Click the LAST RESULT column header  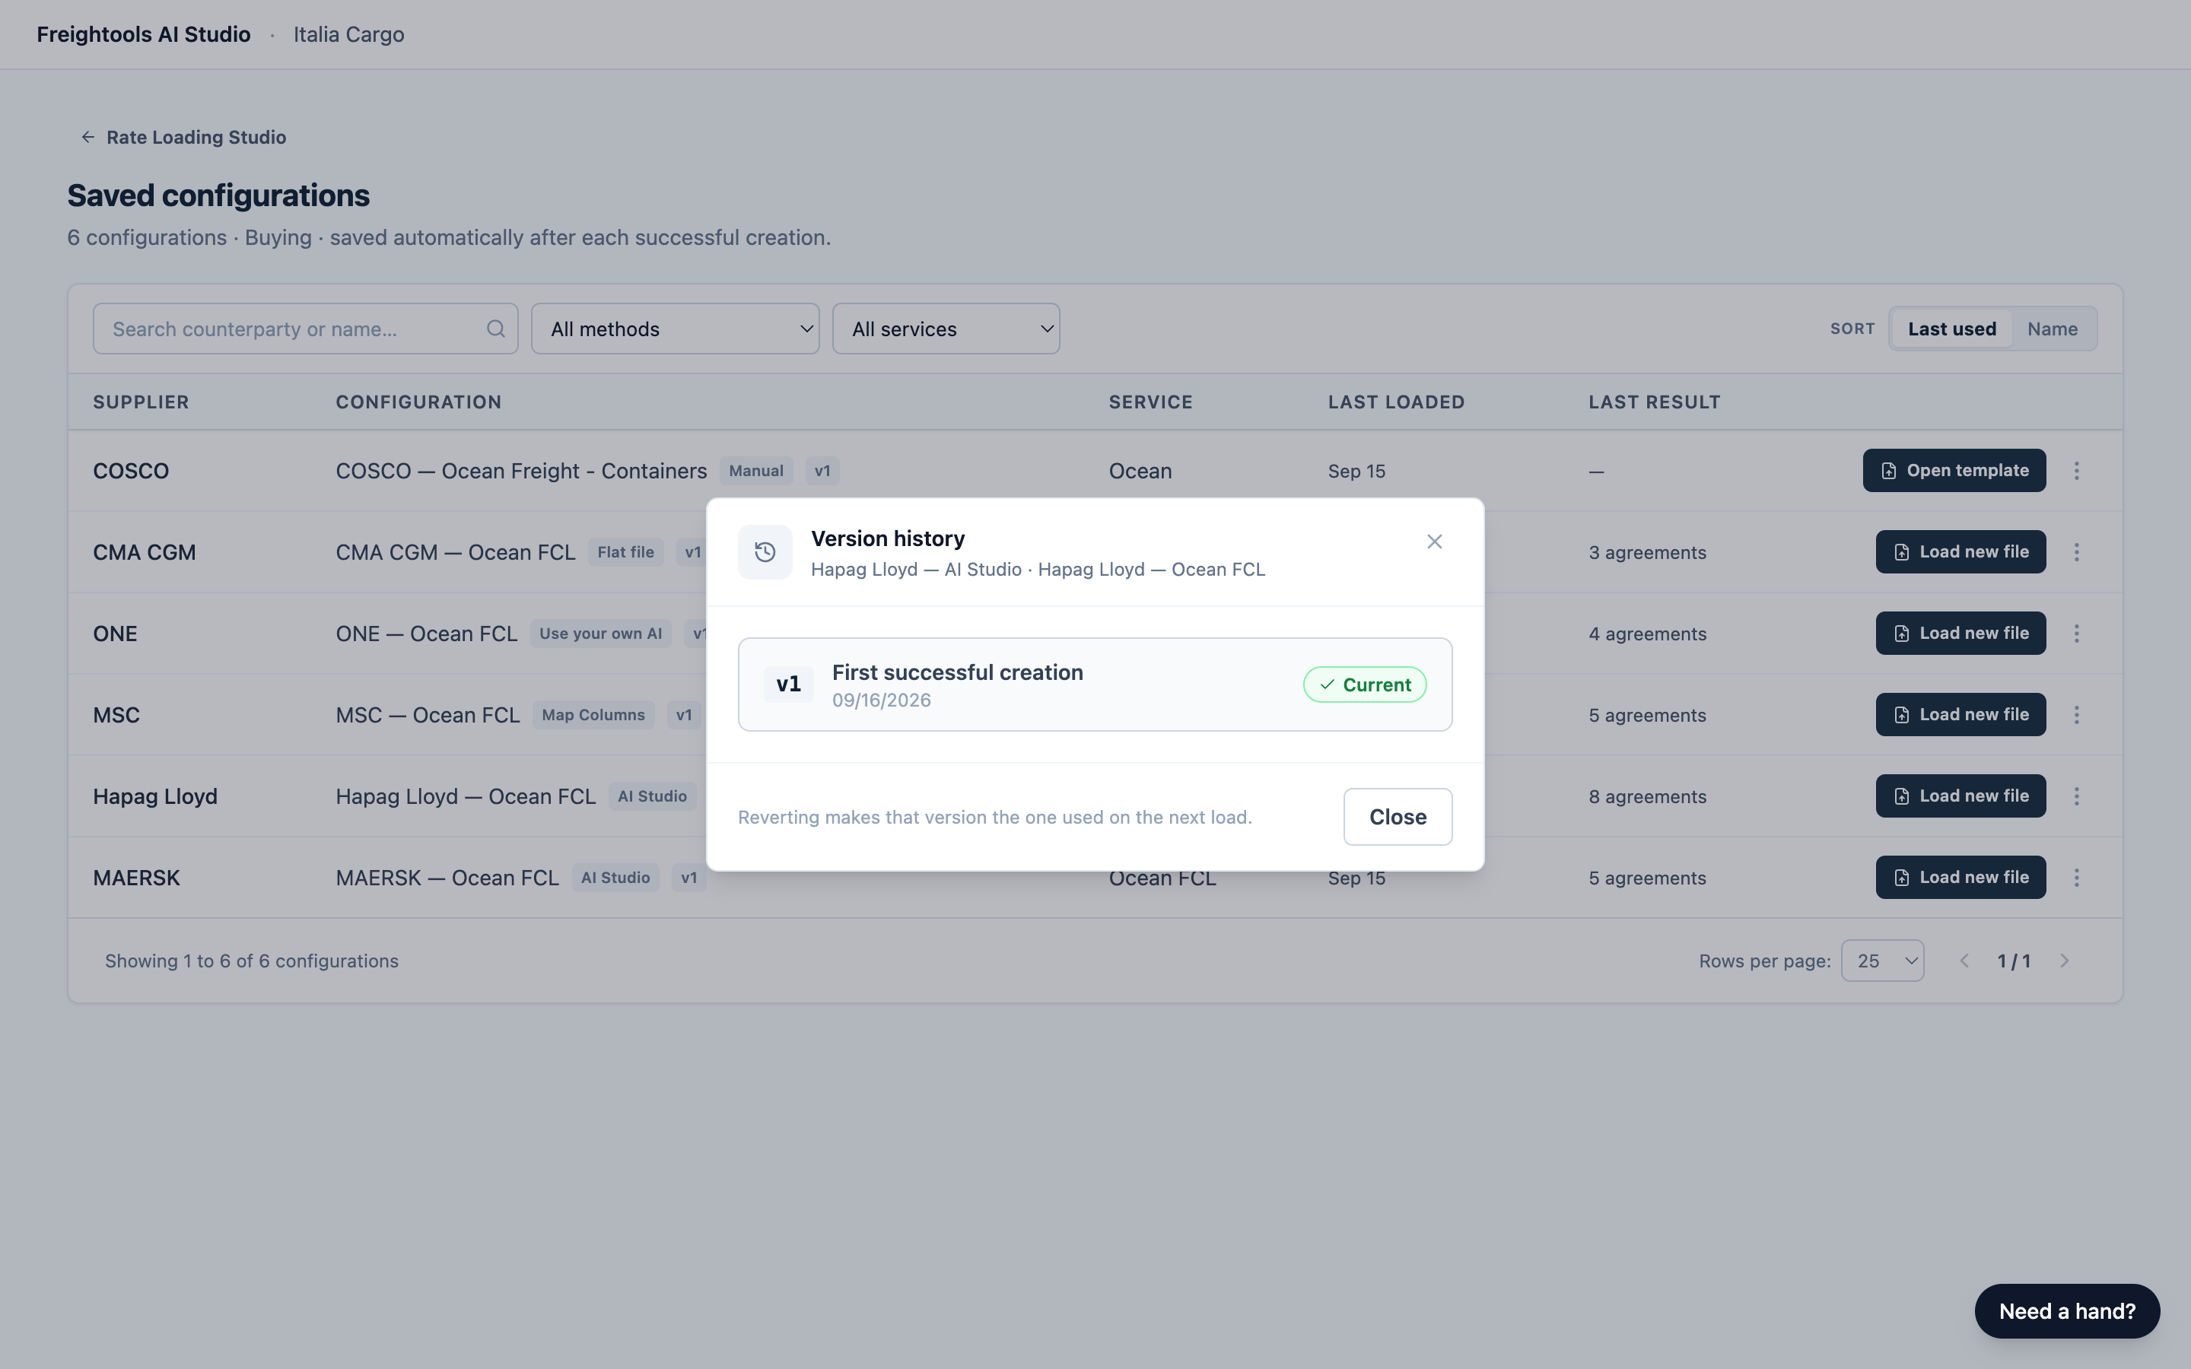point(1654,402)
